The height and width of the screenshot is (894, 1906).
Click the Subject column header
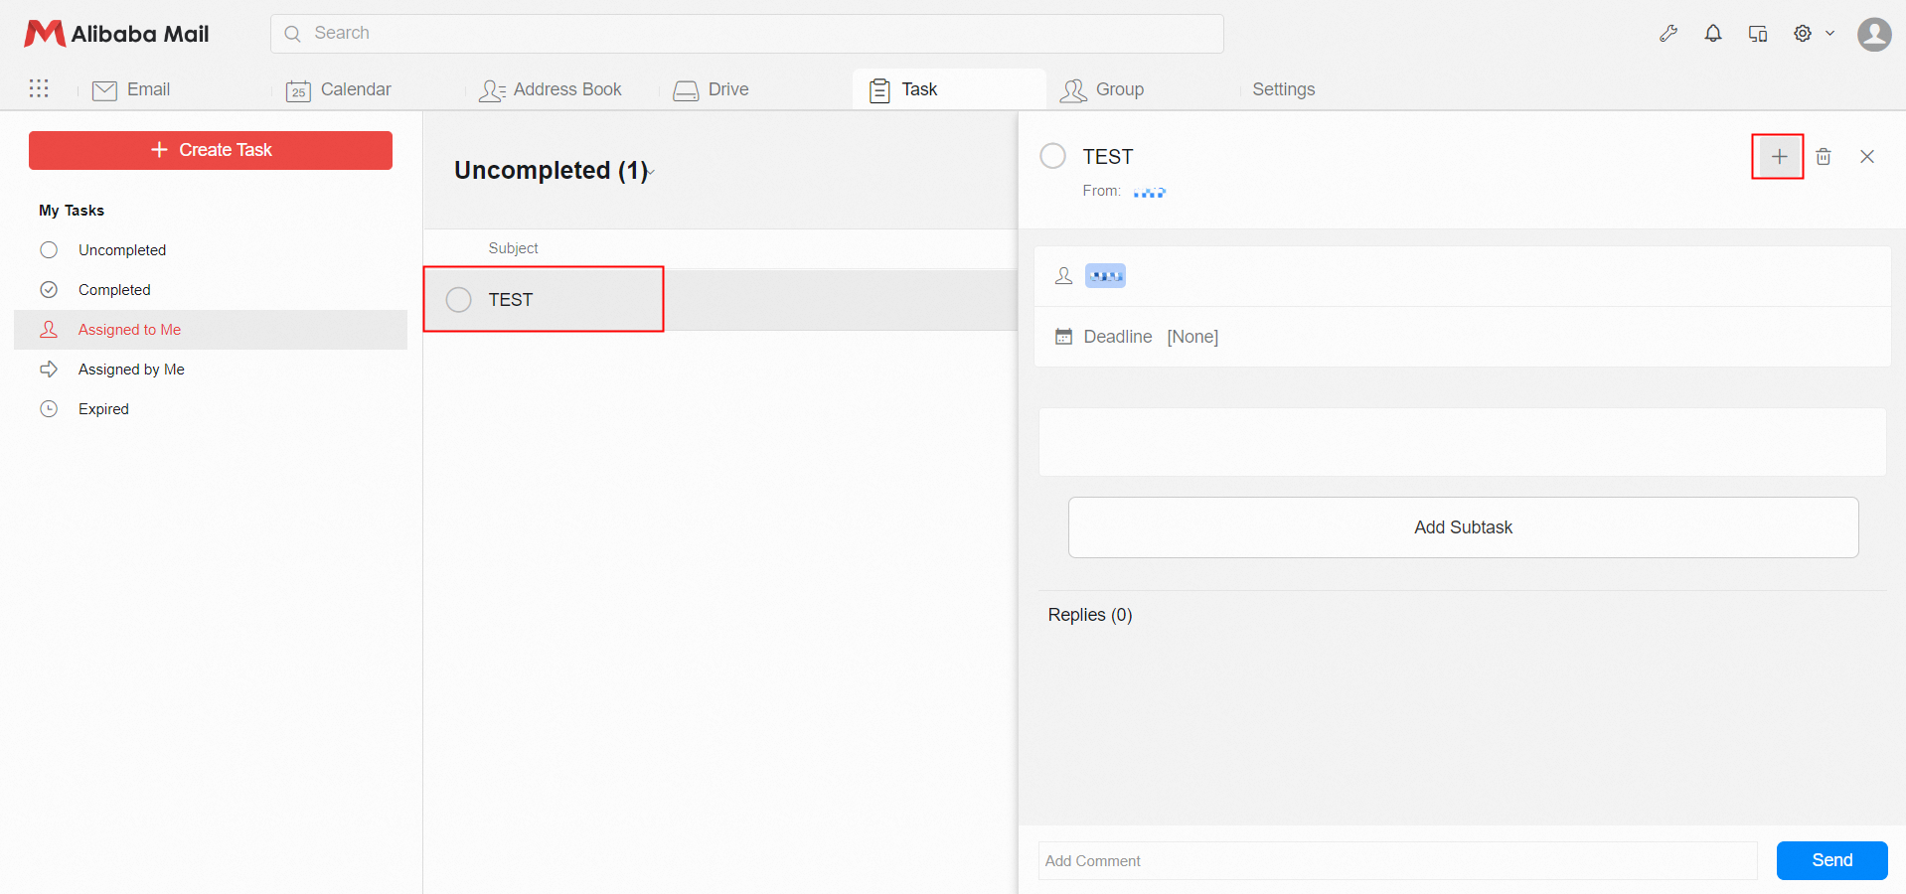(513, 248)
